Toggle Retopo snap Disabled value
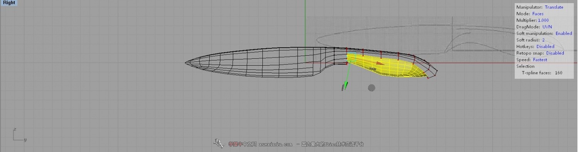578x152 pixels. click(555, 53)
